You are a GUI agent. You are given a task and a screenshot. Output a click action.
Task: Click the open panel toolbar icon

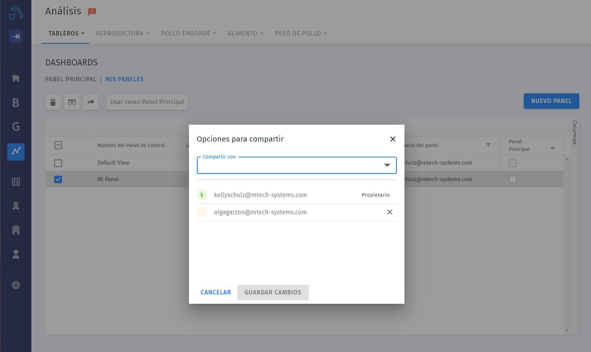[72, 102]
